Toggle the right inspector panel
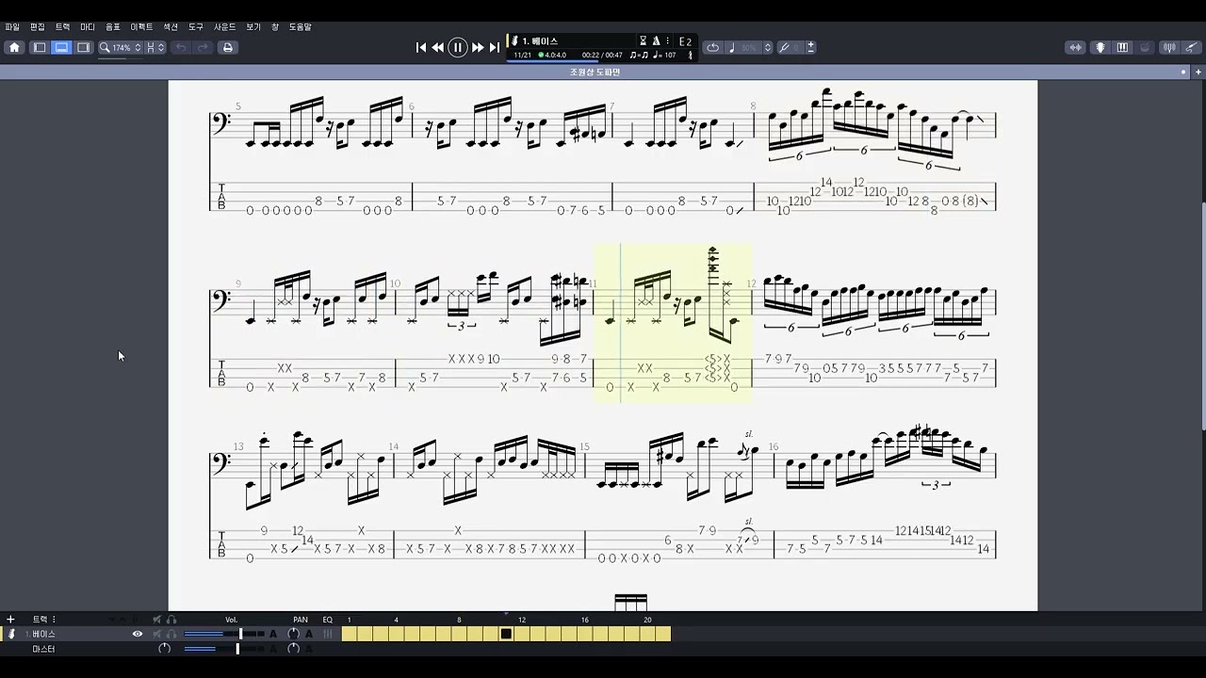 point(83,47)
